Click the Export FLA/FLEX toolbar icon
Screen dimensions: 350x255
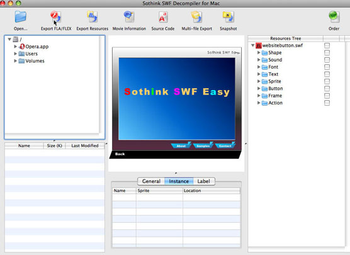[56, 17]
